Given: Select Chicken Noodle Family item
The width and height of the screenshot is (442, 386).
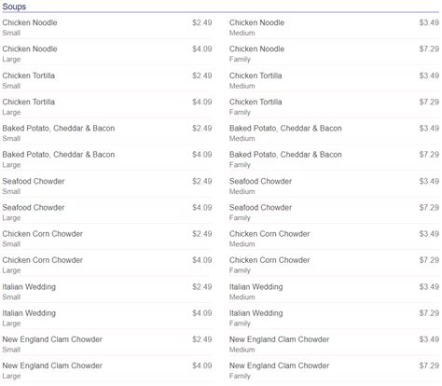Looking at the screenshot, I should [334, 54].
